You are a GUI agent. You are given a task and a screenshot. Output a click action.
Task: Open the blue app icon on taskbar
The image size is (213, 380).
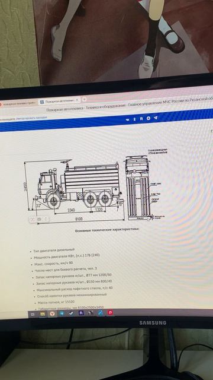pos(101,312)
